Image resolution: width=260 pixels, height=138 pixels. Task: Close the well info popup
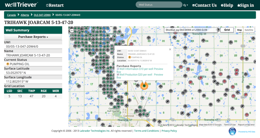(170, 49)
